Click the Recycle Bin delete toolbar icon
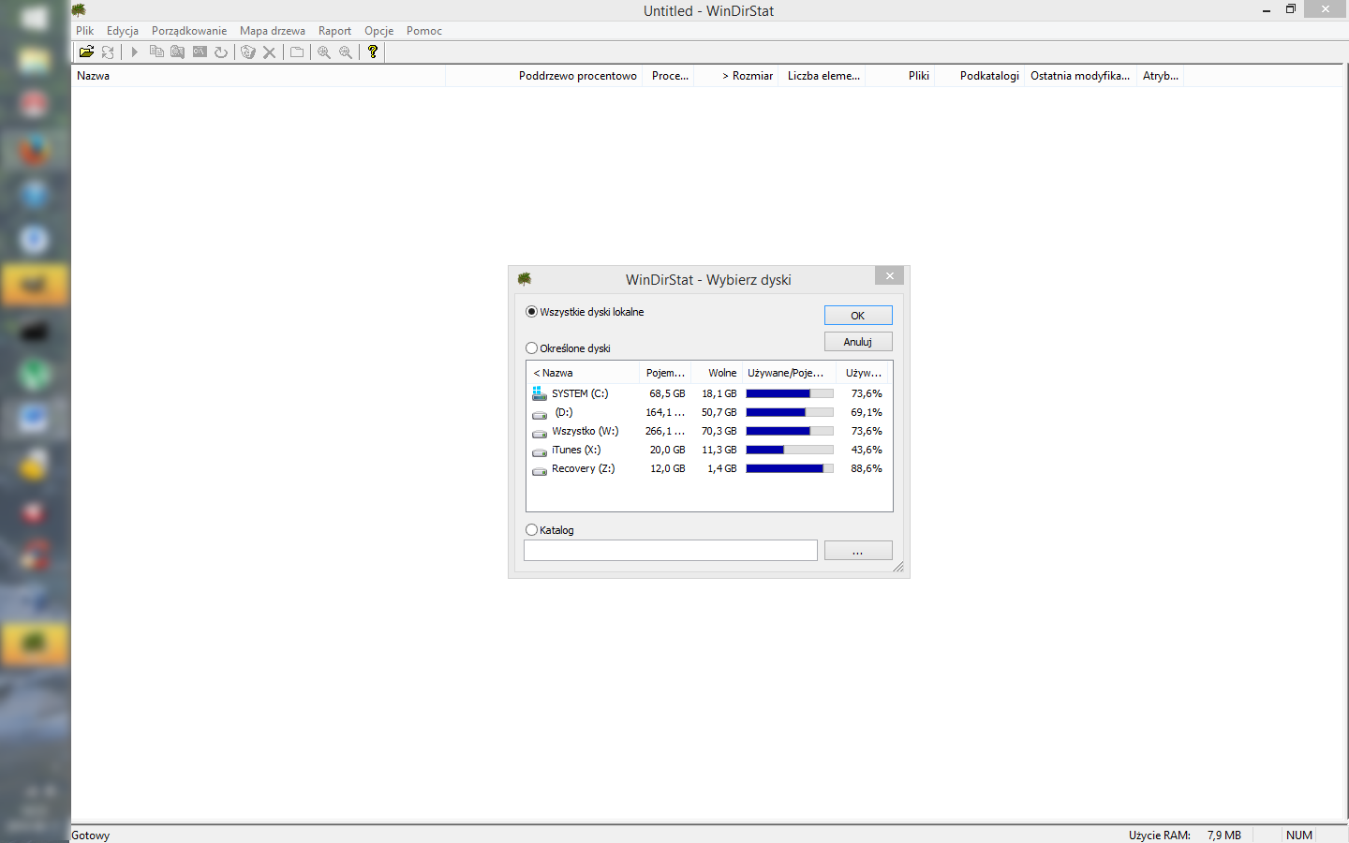Image resolution: width=1349 pixels, height=843 pixels. pyautogui.click(x=248, y=52)
